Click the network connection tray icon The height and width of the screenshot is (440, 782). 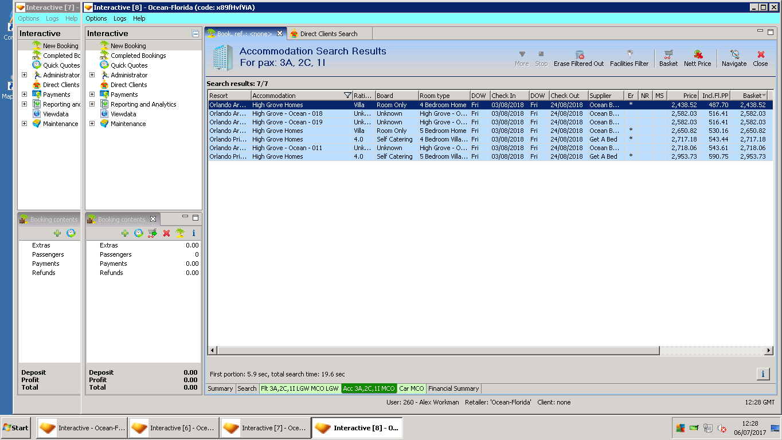(708, 428)
